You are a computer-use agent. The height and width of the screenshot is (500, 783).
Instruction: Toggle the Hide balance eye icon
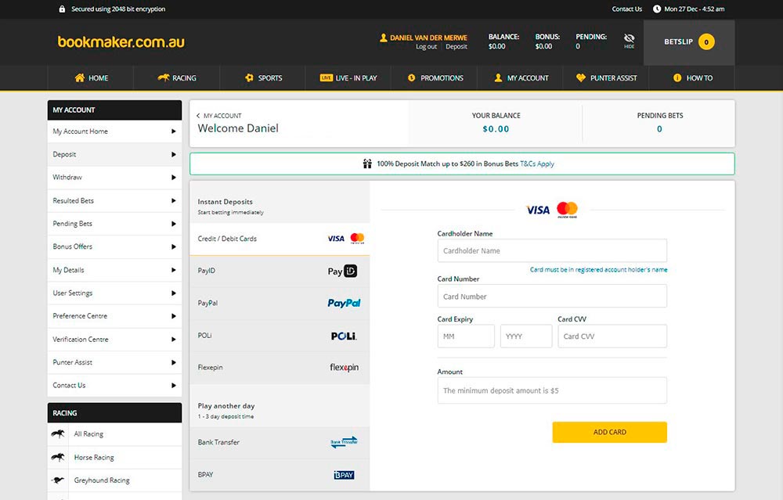tap(630, 40)
